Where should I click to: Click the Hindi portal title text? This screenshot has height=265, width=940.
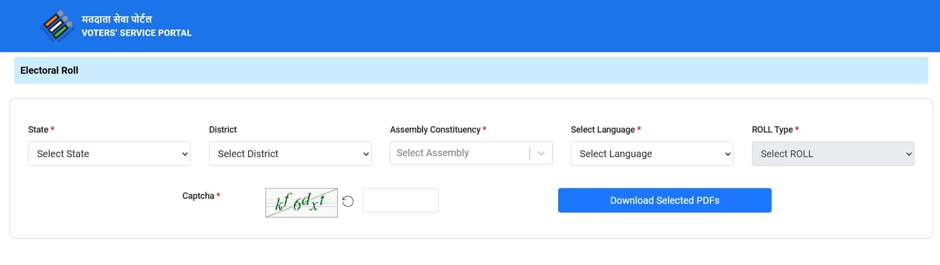(117, 19)
